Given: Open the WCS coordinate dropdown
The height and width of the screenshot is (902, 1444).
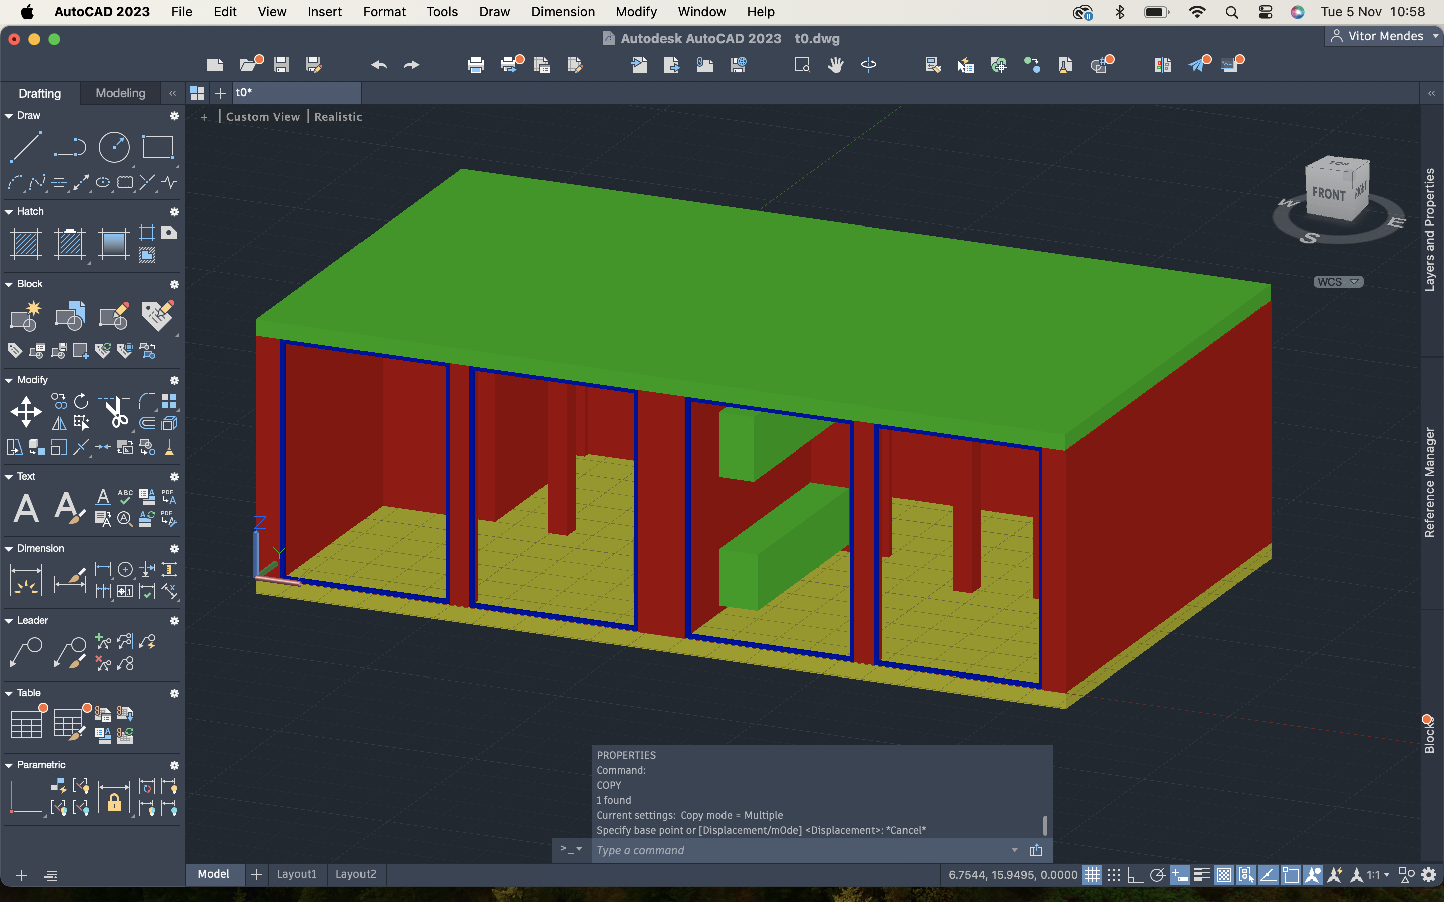Looking at the screenshot, I should click(x=1338, y=282).
